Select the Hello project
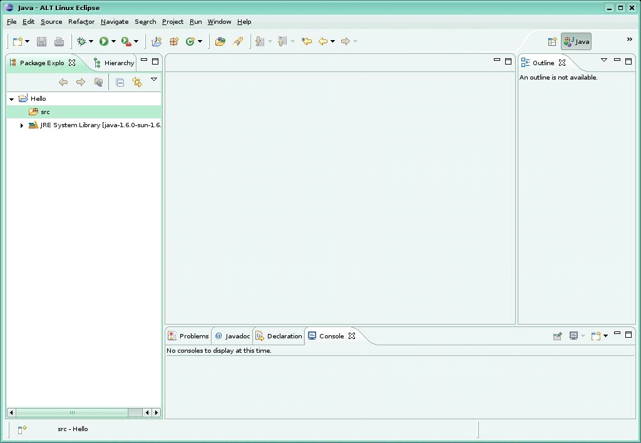Viewport: 641px width, 443px height. pyautogui.click(x=38, y=98)
